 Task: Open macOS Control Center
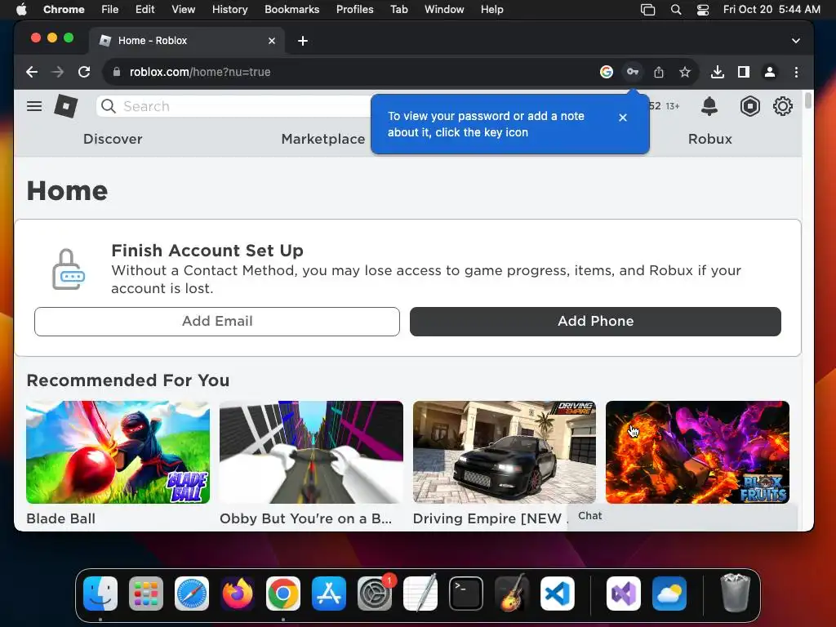pos(703,9)
